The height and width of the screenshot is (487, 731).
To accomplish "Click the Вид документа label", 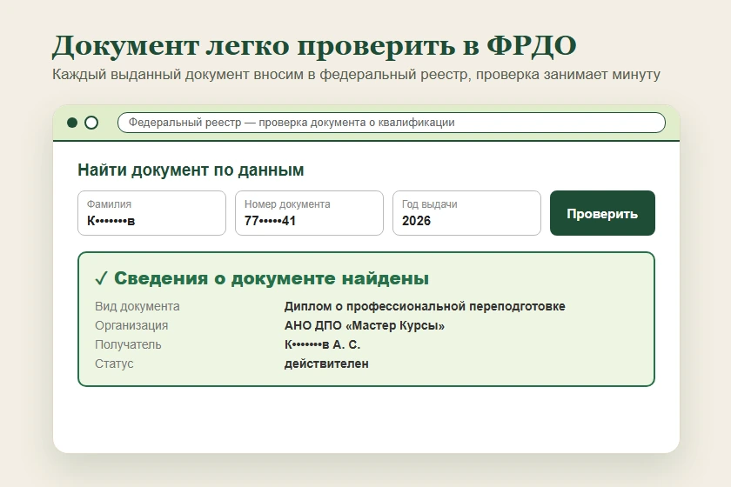I will [x=137, y=306].
